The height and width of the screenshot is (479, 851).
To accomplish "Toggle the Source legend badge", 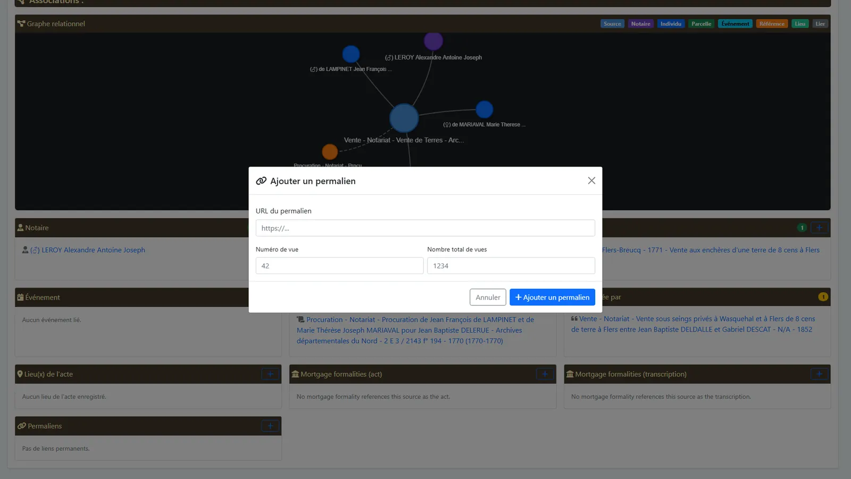I will [612, 24].
